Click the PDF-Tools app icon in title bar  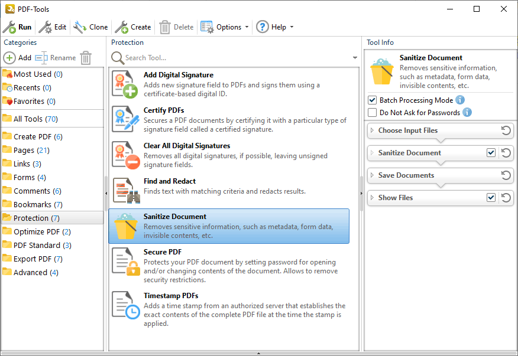(x=10, y=9)
